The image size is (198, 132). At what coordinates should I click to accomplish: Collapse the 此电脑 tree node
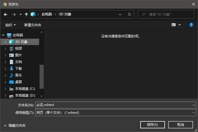3,35
